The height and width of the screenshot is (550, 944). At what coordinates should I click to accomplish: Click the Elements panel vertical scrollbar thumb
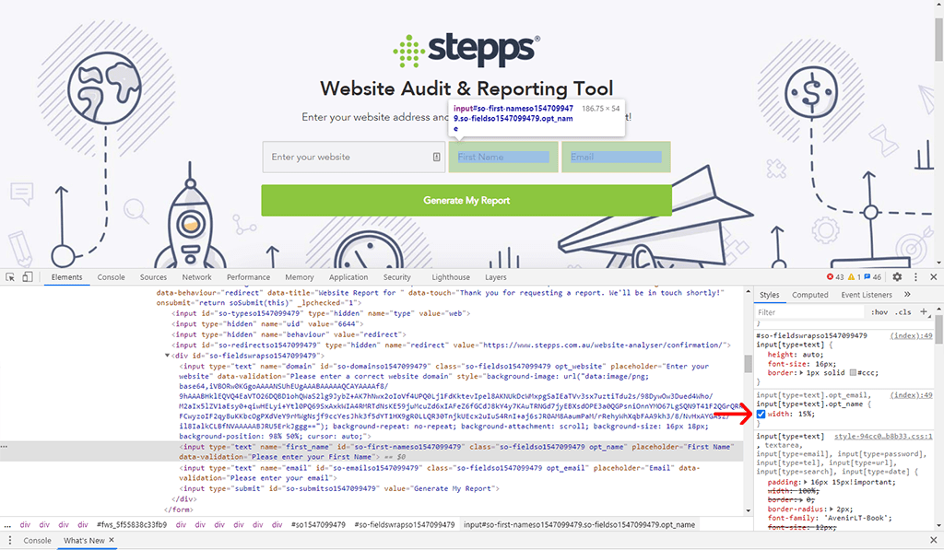(749, 364)
